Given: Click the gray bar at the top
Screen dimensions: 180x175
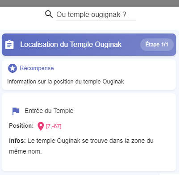Looking at the screenshot, I should (89, 3).
